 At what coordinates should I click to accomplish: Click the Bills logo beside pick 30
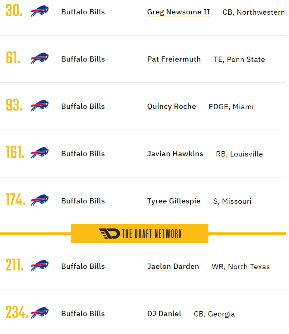point(40,11)
